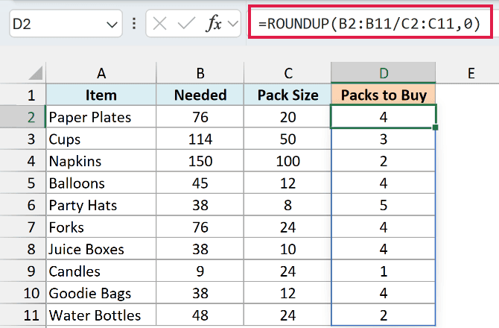Click Packs to Buy value for Cups
The height and width of the screenshot is (328, 499).
[x=383, y=139]
